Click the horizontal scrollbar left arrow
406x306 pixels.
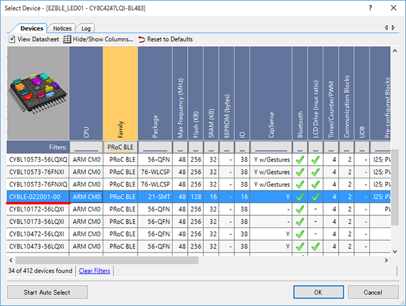(x=11, y=260)
